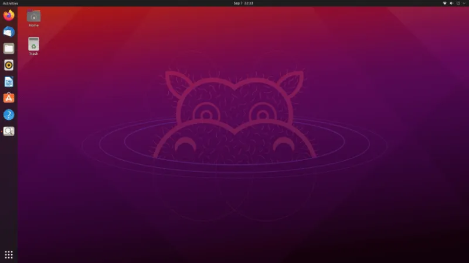Launch Thunderbird Mail from the dock
Image resolution: width=469 pixels, height=263 pixels.
(x=9, y=32)
